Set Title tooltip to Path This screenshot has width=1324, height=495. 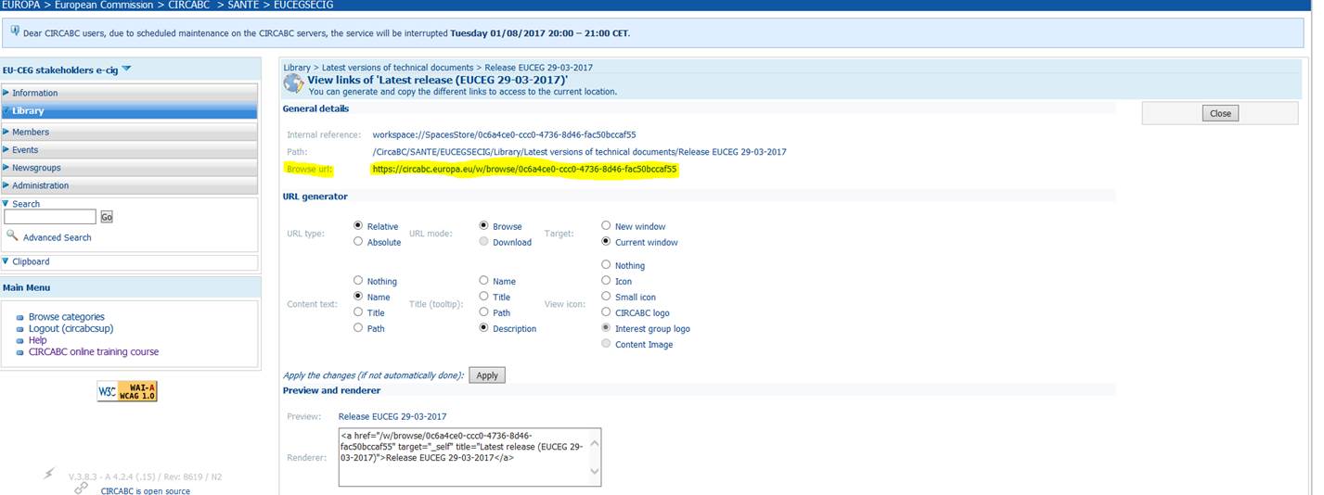pyautogui.click(x=483, y=311)
